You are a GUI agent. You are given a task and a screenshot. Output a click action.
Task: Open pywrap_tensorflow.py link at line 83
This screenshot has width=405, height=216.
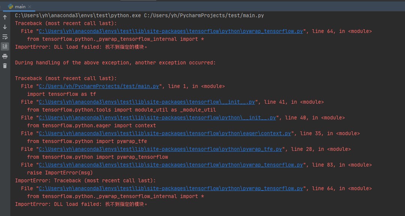171,165
